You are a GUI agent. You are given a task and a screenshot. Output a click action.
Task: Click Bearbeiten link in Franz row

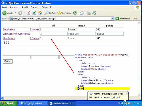coord(9,38)
